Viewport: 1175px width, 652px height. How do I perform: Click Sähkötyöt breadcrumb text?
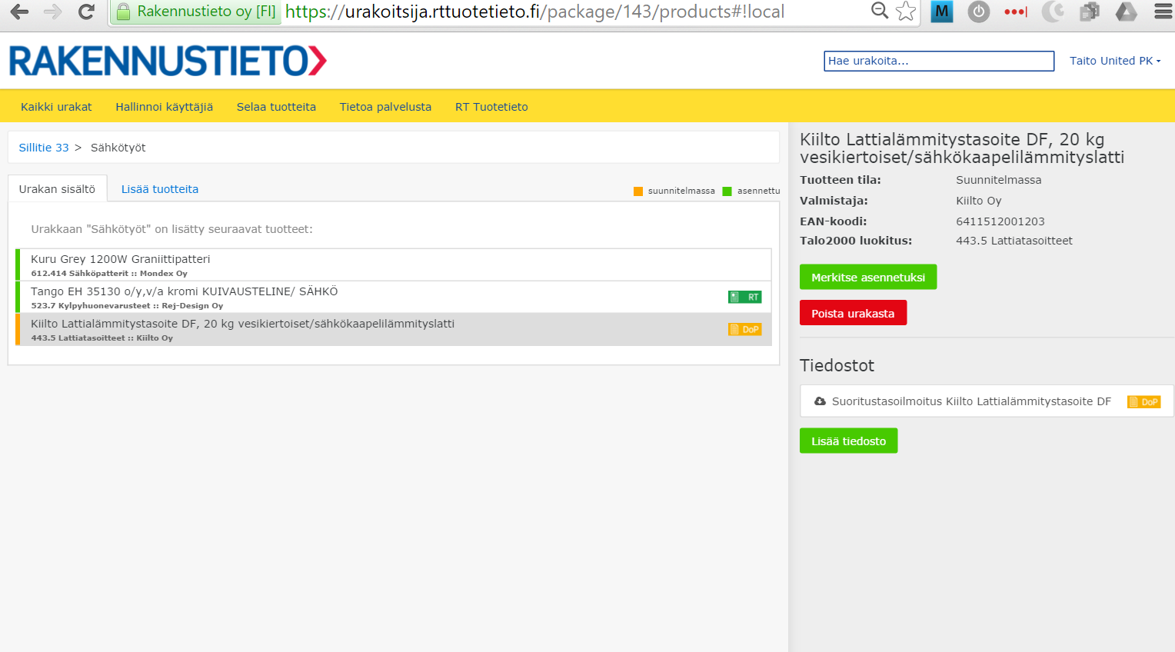pyautogui.click(x=118, y=148)
